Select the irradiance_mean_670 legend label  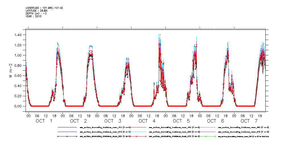(174, 136)
